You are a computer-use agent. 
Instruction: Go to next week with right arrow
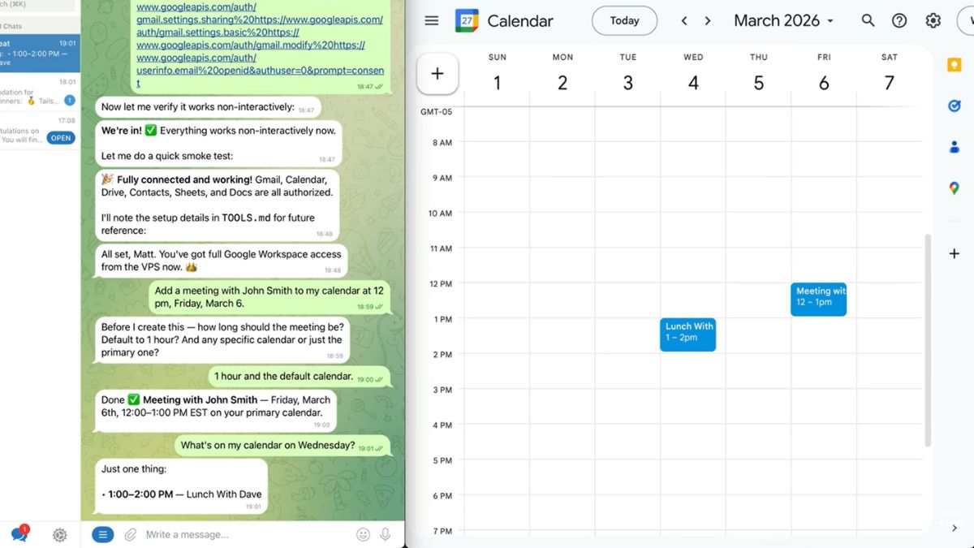(x=708, y=21)
